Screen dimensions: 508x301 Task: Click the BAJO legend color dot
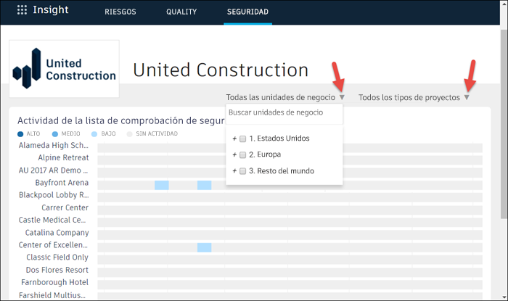pyautogui.click(x=94, y=134)
